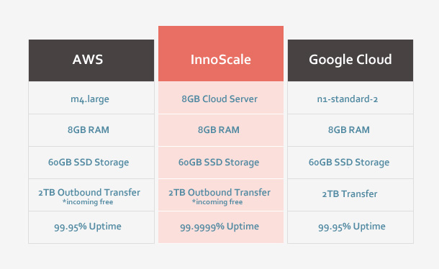This screenshot has width=439, height=269.
Task: Click 8GB RAM under InnoScale
Action: 221,130
